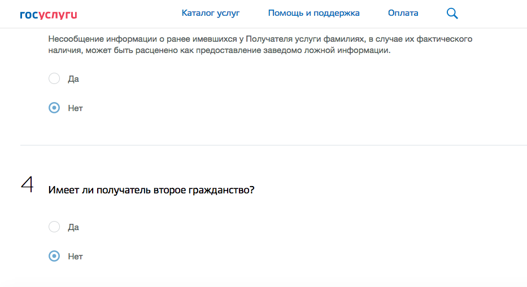Select the Нет radio circle for previous surnames
Screen dimensions: 527x287
pyautogui.click(x=54, y=108)
